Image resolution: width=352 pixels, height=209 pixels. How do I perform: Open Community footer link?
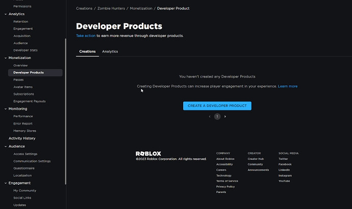click(255, 164)
